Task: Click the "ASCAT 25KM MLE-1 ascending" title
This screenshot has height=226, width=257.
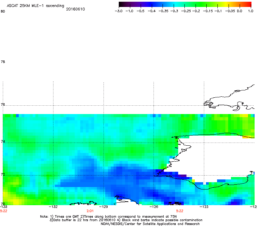Action: (x=35, y=6)
